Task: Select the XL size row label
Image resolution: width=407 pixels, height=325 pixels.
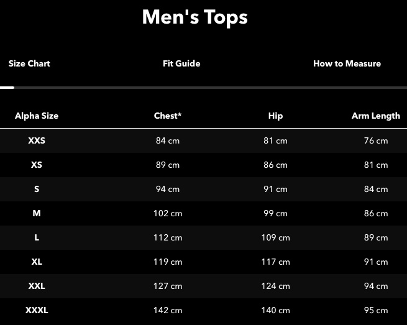Action: click(x=37, y=262)
